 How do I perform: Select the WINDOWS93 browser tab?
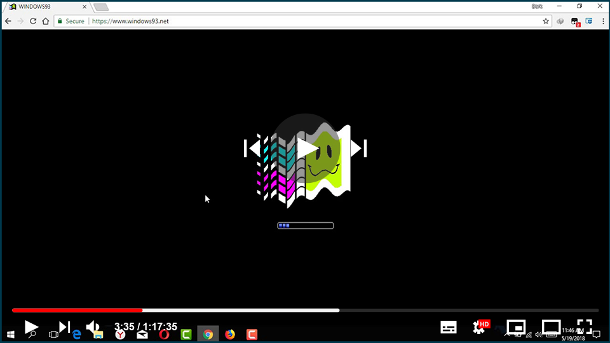tap(44, 6)
